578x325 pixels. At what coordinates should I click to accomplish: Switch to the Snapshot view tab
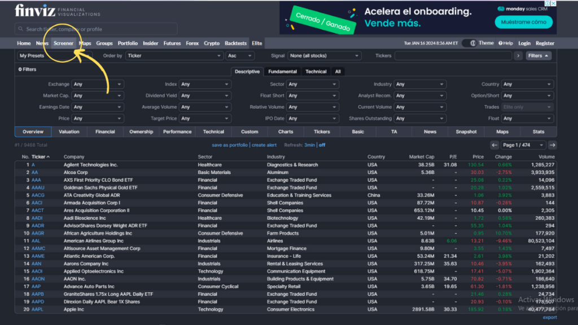tap(466, 132)
